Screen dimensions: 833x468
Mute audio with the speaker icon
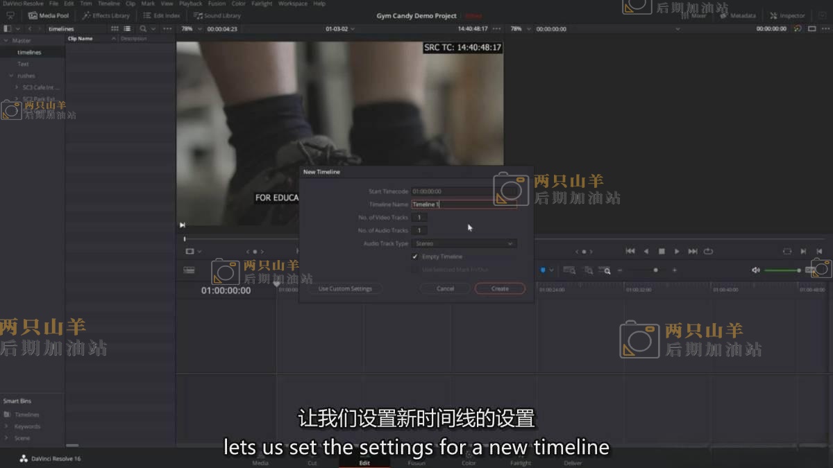click(756, 270)
